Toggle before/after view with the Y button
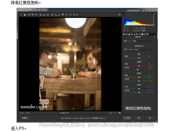 point(111,113)
